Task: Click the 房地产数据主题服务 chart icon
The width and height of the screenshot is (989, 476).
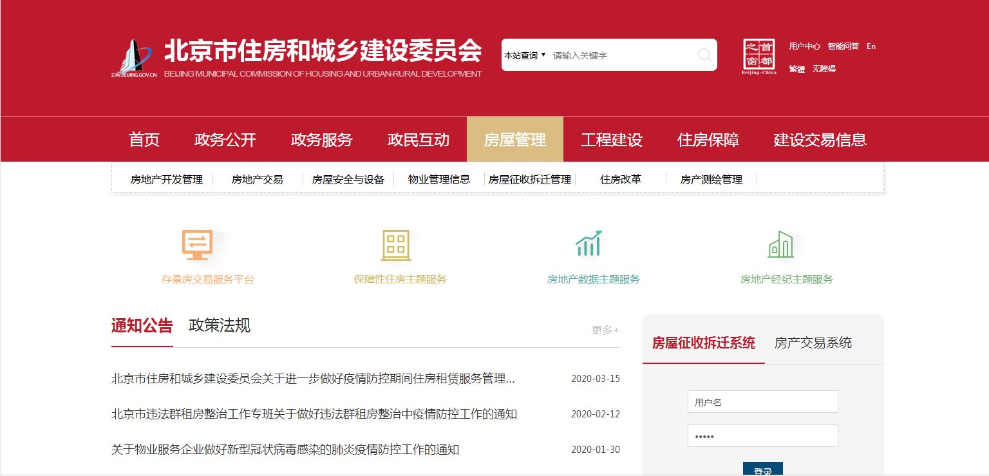Action: click(x=589, y=243)
